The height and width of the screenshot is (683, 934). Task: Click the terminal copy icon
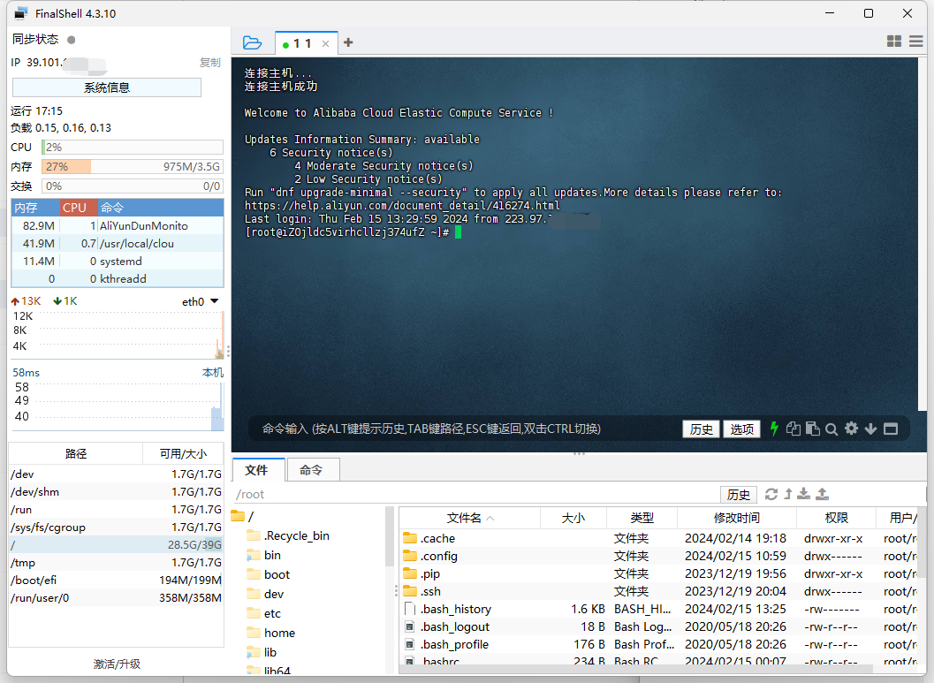794,429
